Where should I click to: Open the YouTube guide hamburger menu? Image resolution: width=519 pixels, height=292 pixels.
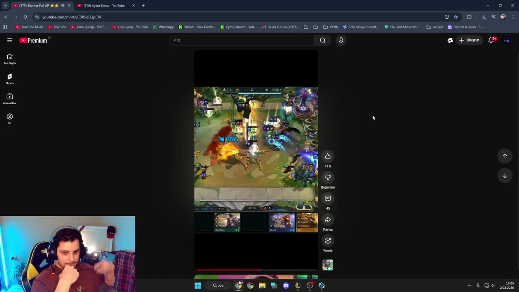coord(10,40)
